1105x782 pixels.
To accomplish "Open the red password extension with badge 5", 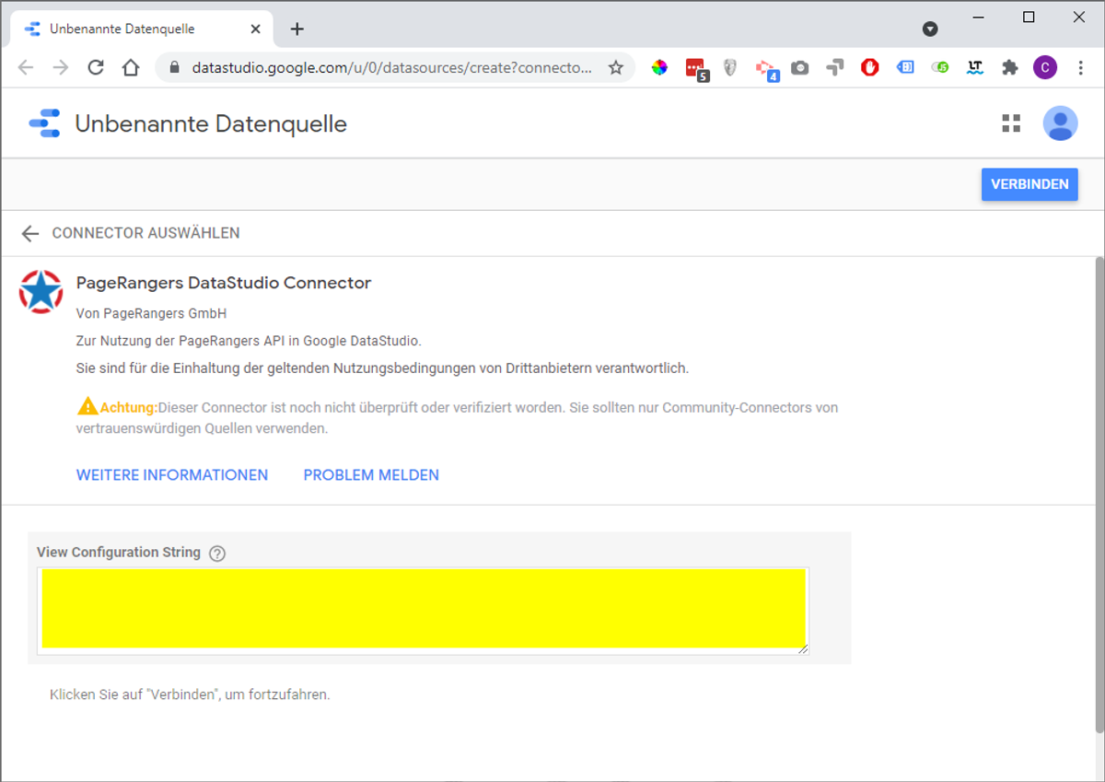I will pos(696,69).
